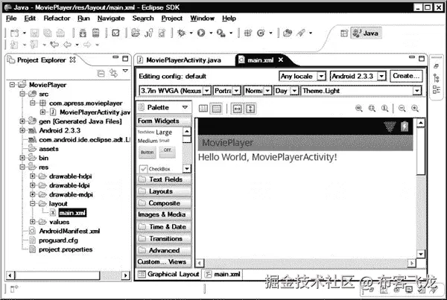Click zoom out icon on layout canvas

[402, 108]
